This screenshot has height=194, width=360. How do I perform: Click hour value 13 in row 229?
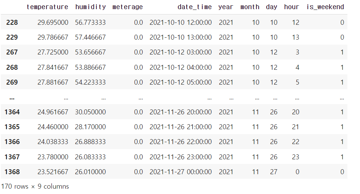pyautogui.click(x=296, y=37)
